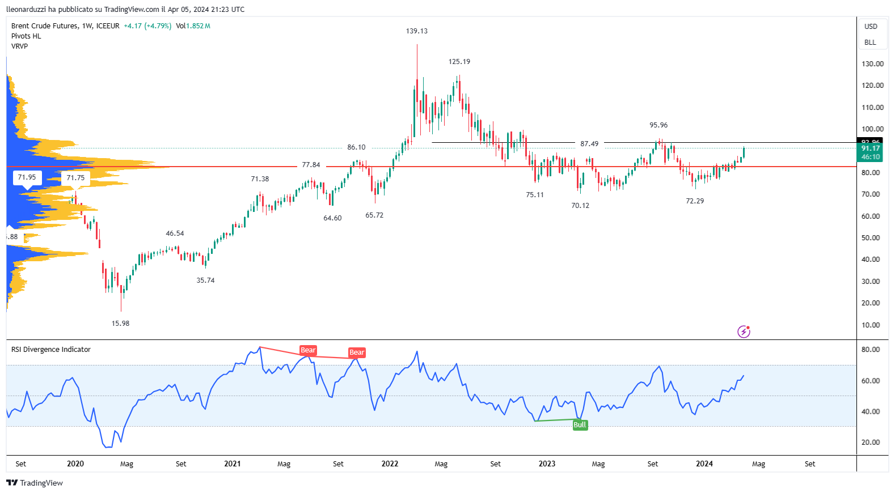
Task: Click the Pivots HL indicator label
Action: pyautogui.click(x=26, y=36)
